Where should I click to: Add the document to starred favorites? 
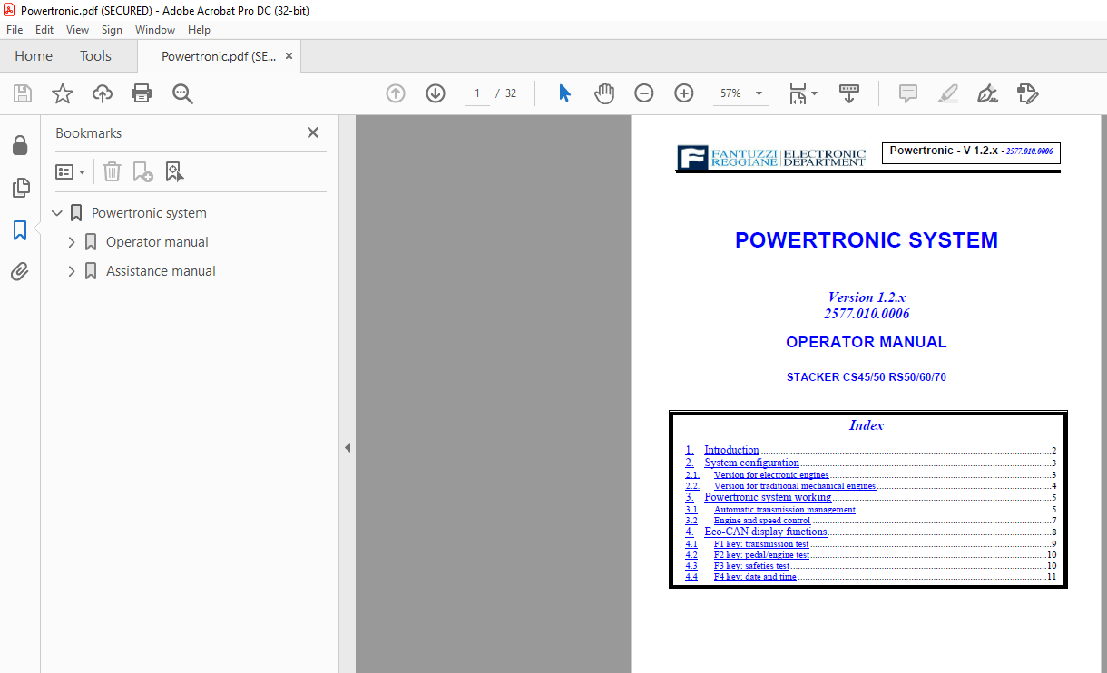pos(63,93)
